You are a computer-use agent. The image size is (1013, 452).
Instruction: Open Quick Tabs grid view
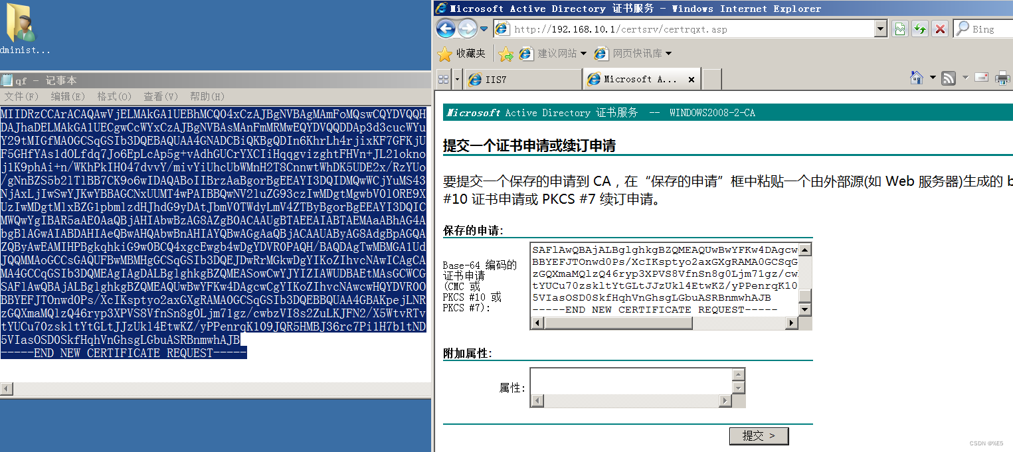442,78
